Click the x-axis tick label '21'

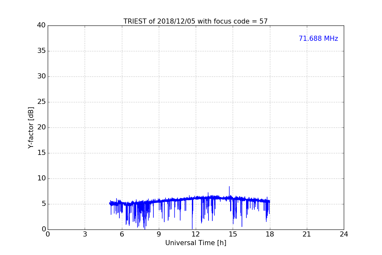pos(307,234)
